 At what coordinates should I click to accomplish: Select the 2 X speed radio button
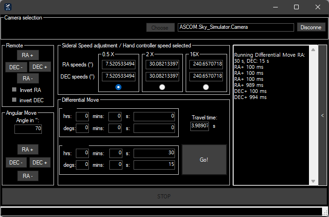(x=162, y=87)
